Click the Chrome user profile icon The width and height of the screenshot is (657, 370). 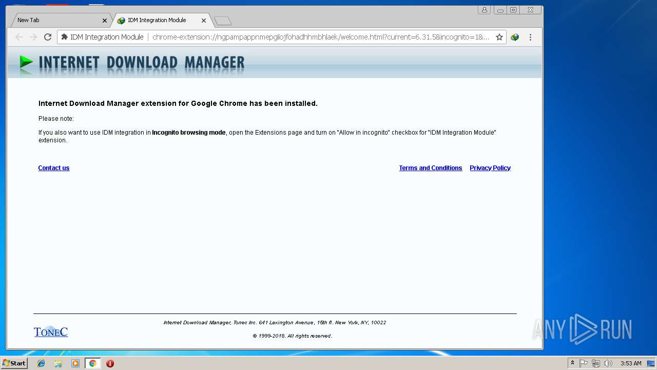[484, 10]
